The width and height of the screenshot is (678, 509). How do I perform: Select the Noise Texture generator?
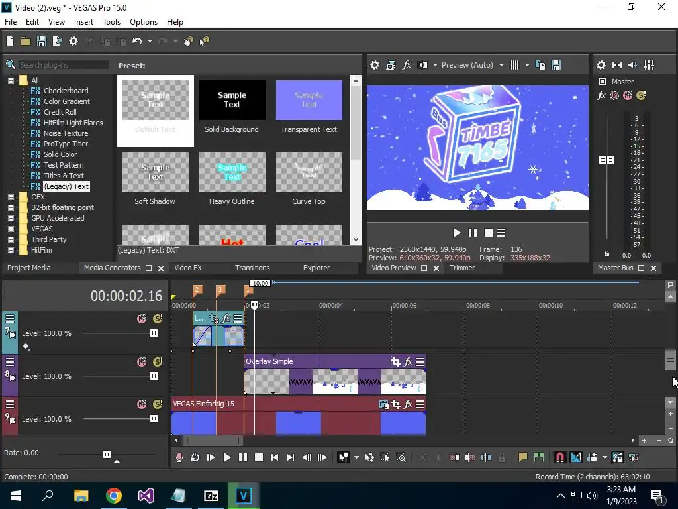coord(66,133)
